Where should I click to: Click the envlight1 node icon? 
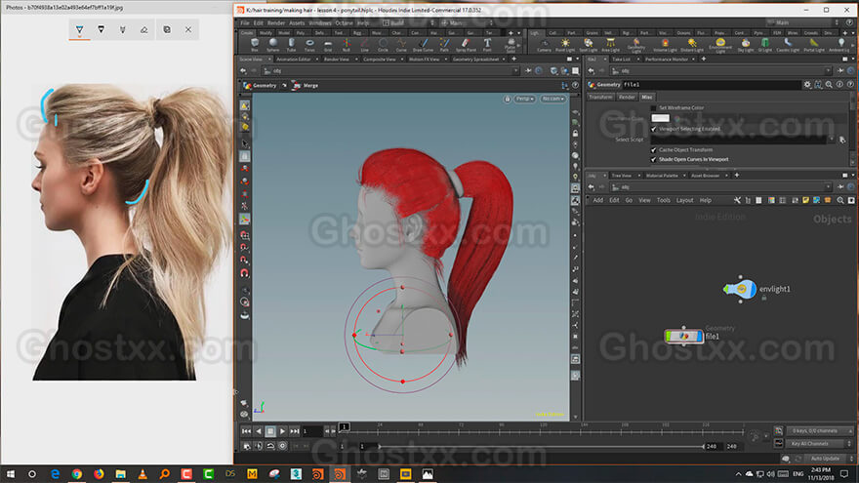[740, 289]
